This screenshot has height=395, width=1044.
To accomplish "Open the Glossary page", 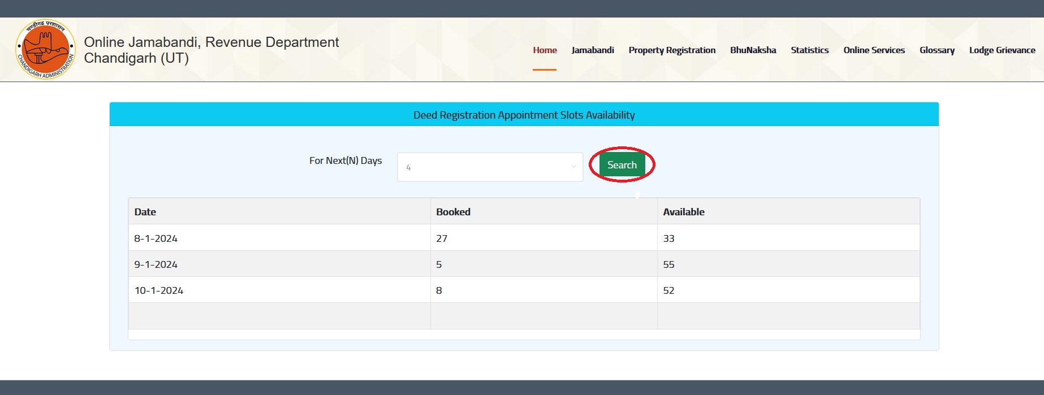I will click(937, 50).
